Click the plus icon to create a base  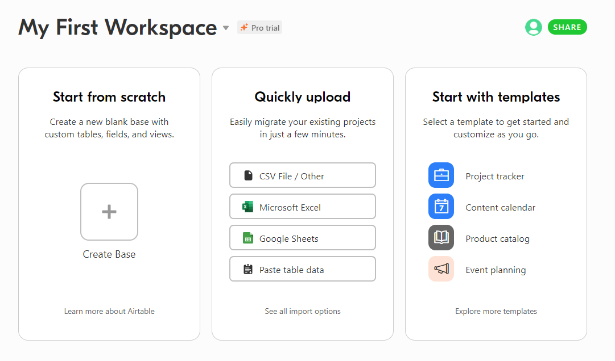pos(109,212)
